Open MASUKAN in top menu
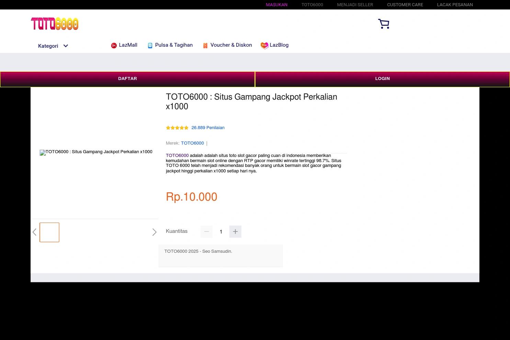Viewport: 510px width, 340px height. pos(276,5)
